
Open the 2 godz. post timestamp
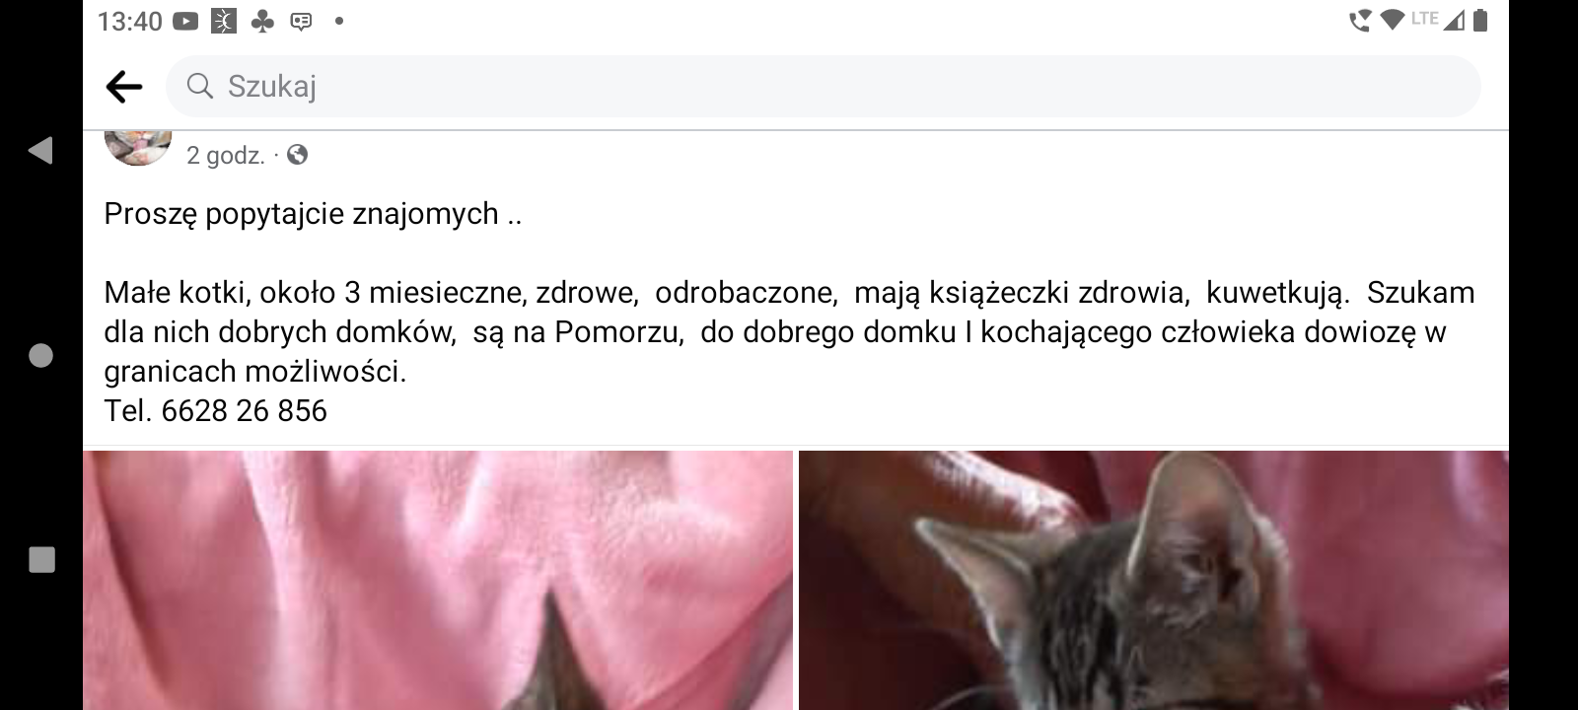point(226,155)
